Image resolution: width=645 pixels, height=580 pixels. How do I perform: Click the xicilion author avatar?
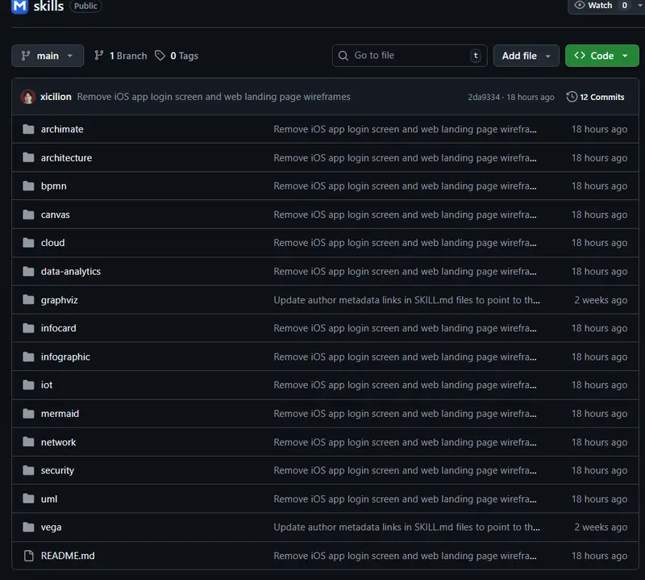click(x=28, y=97)
